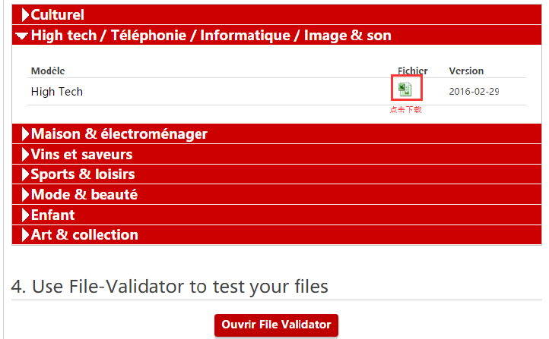Open the Mode & beauté header

click(277, 194)
